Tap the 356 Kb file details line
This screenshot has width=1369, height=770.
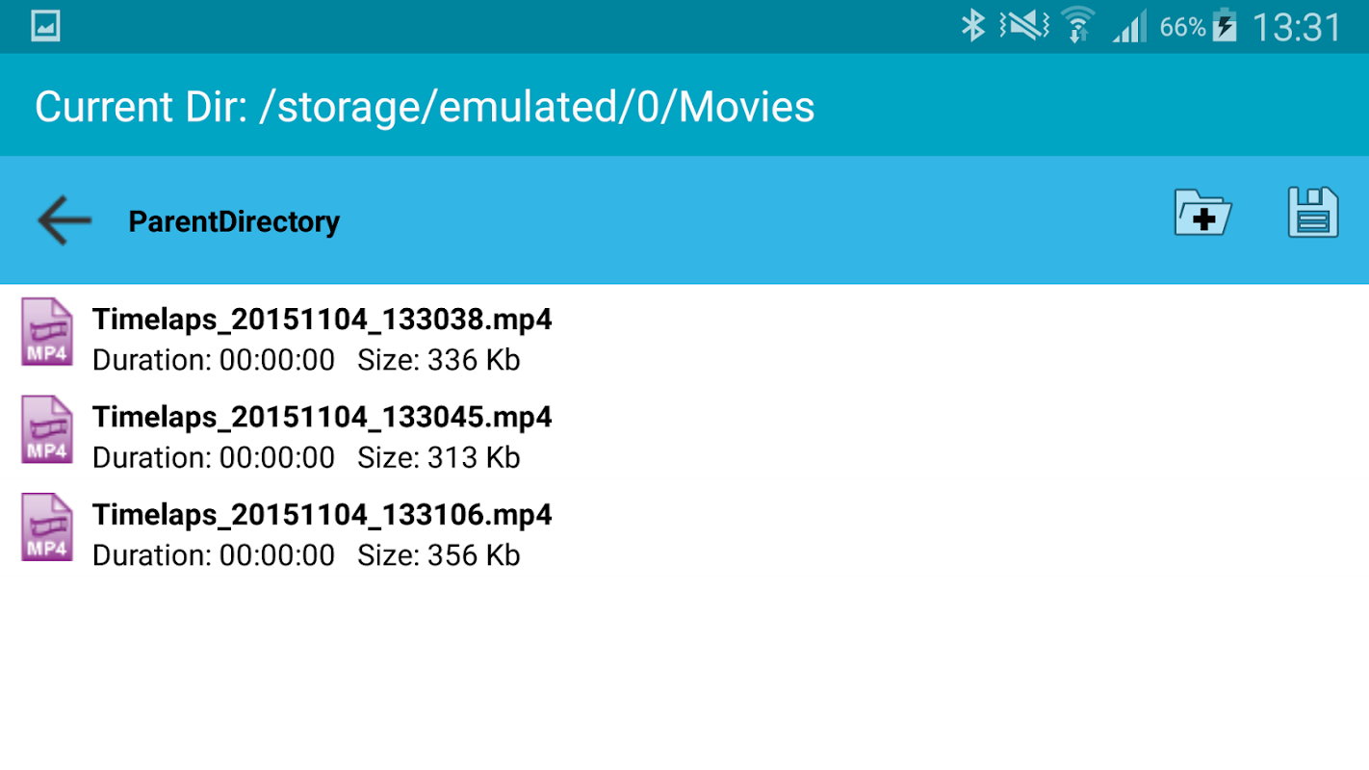[x=306, y=555]
